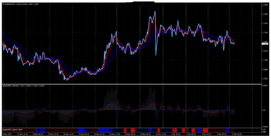Open the chart menu triangle beside EURUSD
This screenshot has width=271, height=138.
(x=3, y=4)
